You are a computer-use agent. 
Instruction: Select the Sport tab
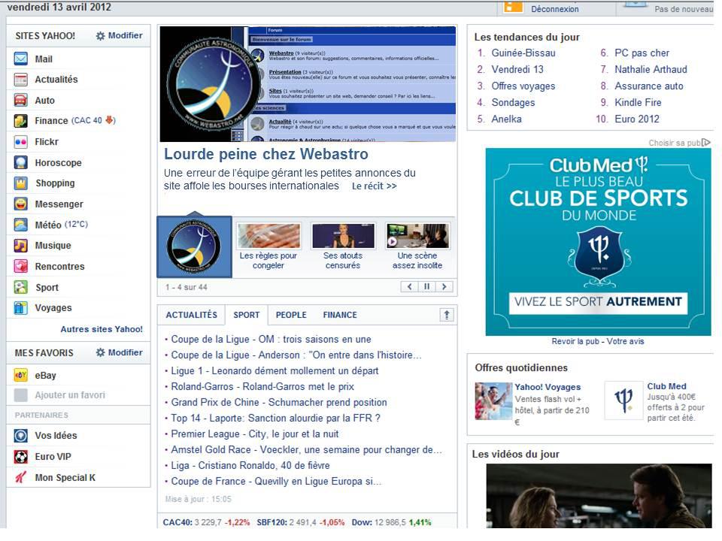[247, 315]
